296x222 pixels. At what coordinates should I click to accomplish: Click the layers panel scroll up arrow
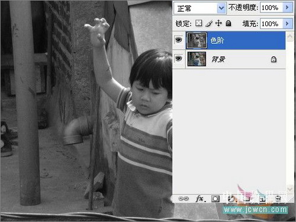click(290, 37)
